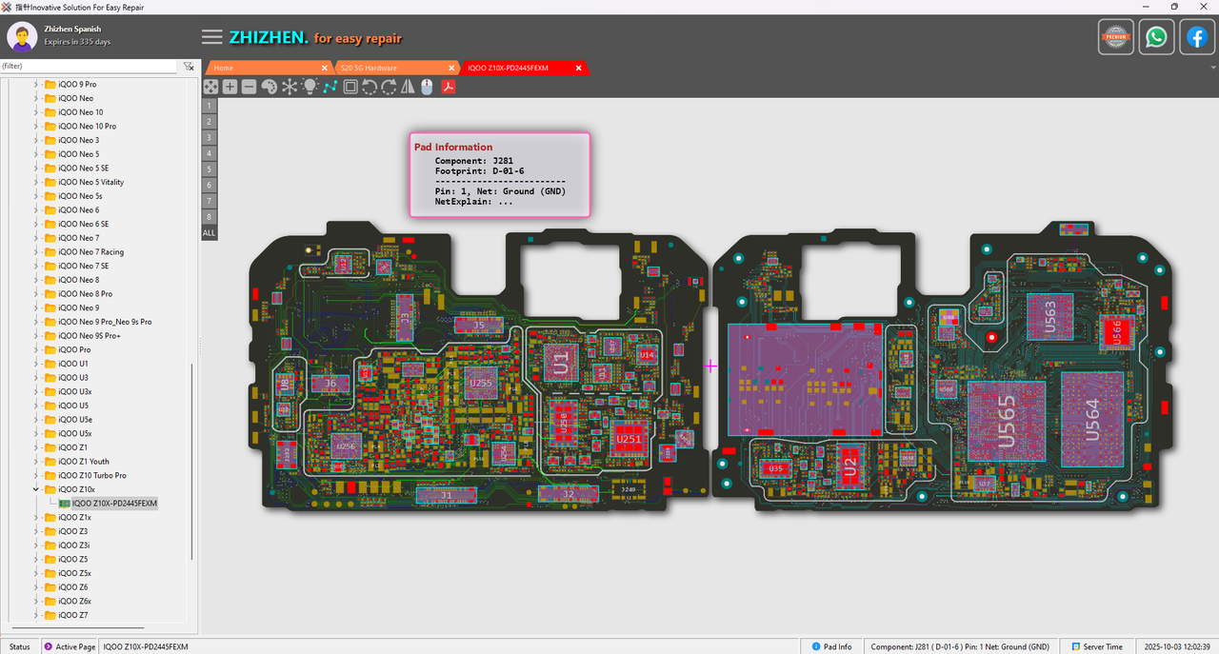Open the hamburger menu beside ZHIZHEN logo
The width and height of the screenshot is (1219, 654).
(x=211, y=37)
